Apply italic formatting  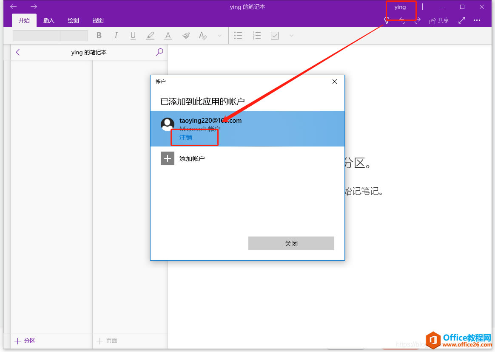coord(116,36)
